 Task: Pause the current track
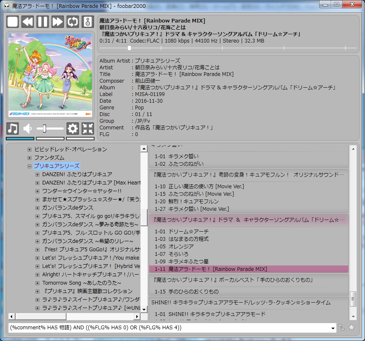coord(42,22)
